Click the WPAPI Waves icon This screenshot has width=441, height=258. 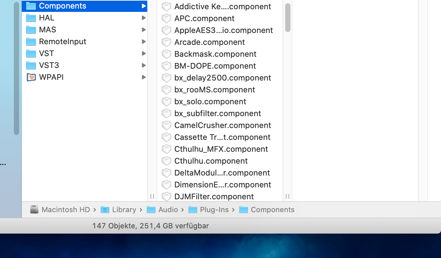pos(31,77)
